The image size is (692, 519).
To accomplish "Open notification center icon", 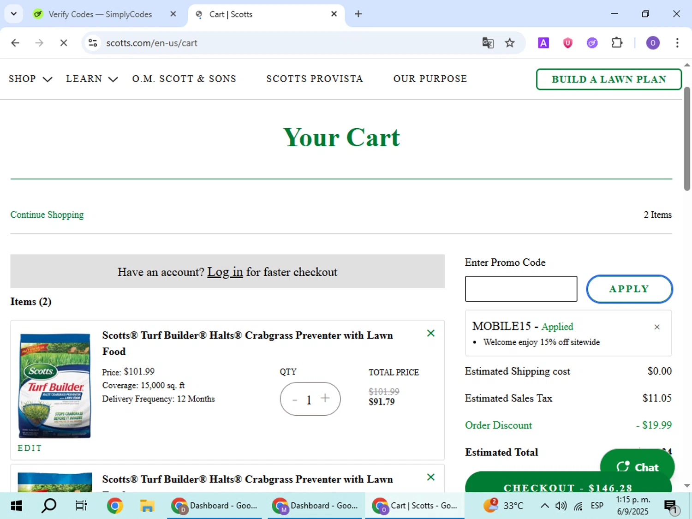I will (x=671, y=506).
